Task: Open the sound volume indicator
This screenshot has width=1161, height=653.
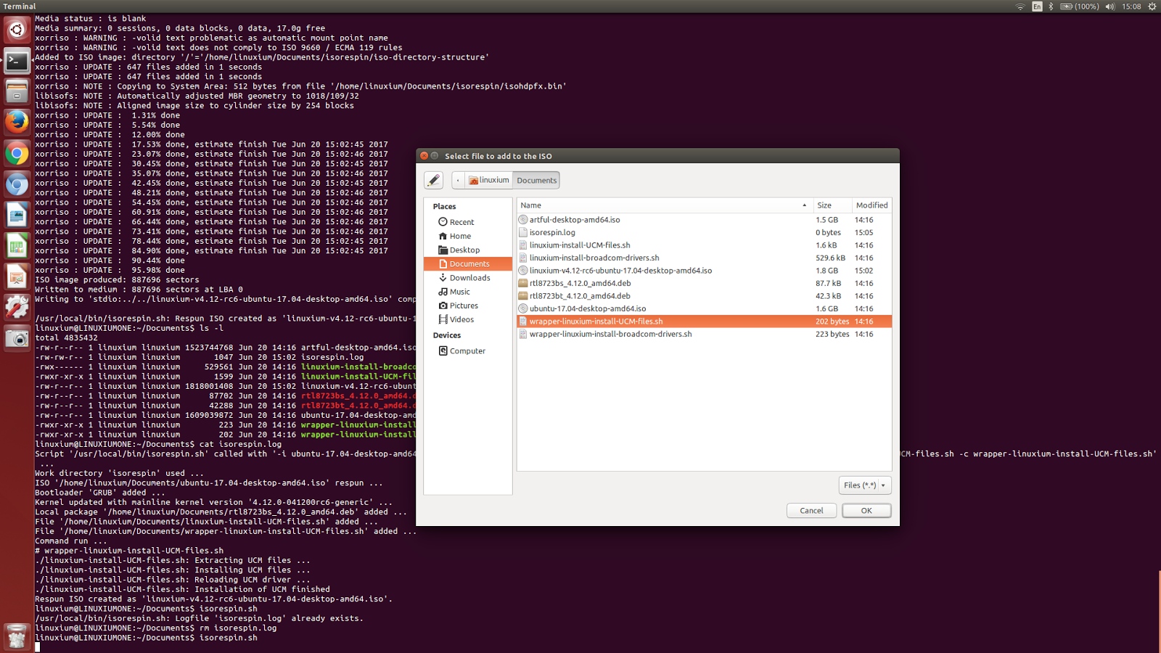Action: tap(1109, 7)
